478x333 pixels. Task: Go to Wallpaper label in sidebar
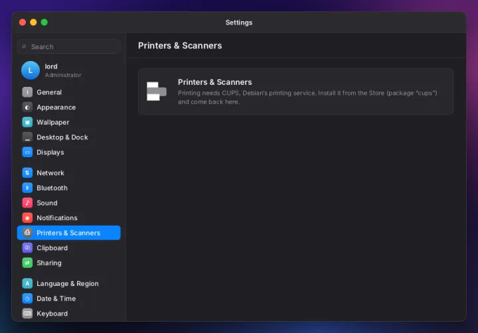(52, 122)
